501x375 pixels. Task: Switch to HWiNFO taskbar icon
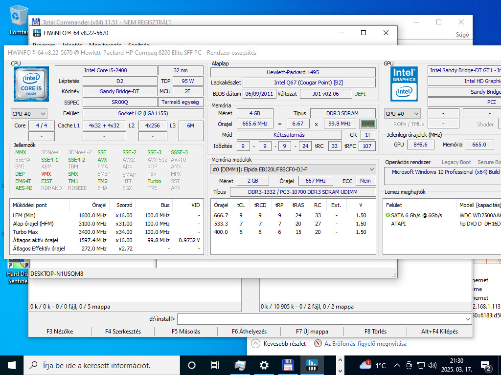pos(312,365)
